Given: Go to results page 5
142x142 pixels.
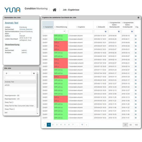Looking at the screenshot, I should coord(65,125).
